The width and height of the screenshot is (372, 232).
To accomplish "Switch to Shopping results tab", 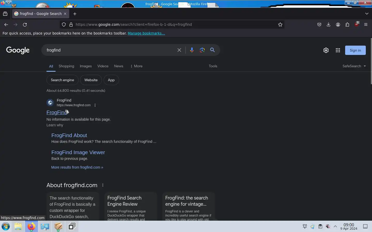I will point(66,66).
